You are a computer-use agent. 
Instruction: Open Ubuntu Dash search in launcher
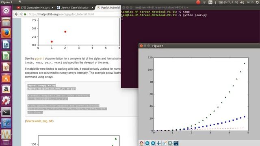click(6, 11)
